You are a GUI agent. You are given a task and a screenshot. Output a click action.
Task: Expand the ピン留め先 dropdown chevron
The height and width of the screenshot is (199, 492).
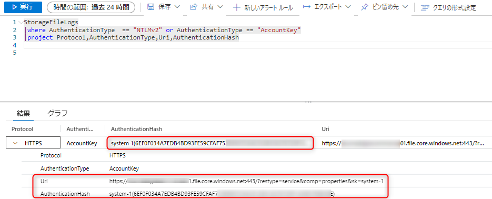(x=405, y=7)
